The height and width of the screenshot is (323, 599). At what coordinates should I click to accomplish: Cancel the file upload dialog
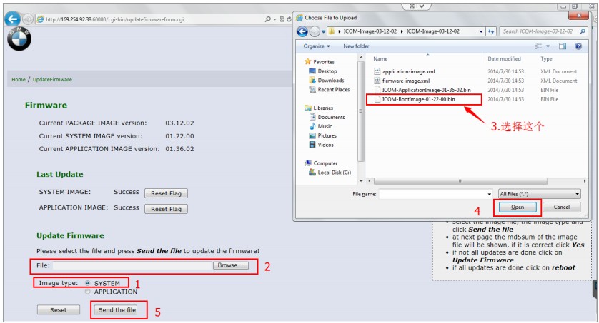click(562, 207)
